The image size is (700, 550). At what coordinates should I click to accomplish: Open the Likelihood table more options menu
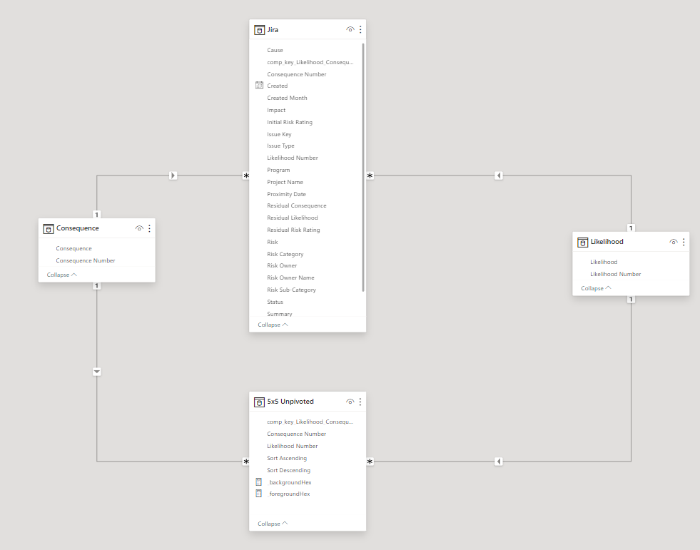point(684,242)
